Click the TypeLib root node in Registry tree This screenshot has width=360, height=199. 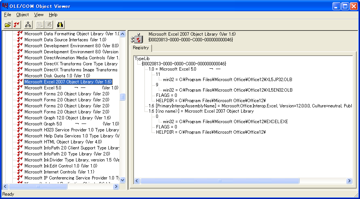point(142,59)
